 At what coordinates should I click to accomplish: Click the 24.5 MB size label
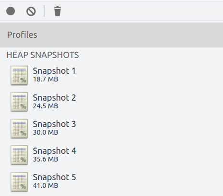tap(46, 106)
